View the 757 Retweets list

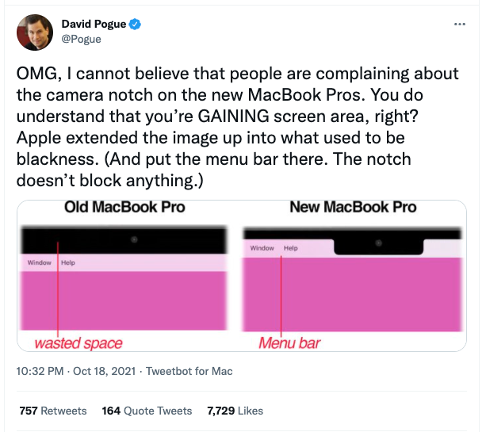(x=53, y=411)
